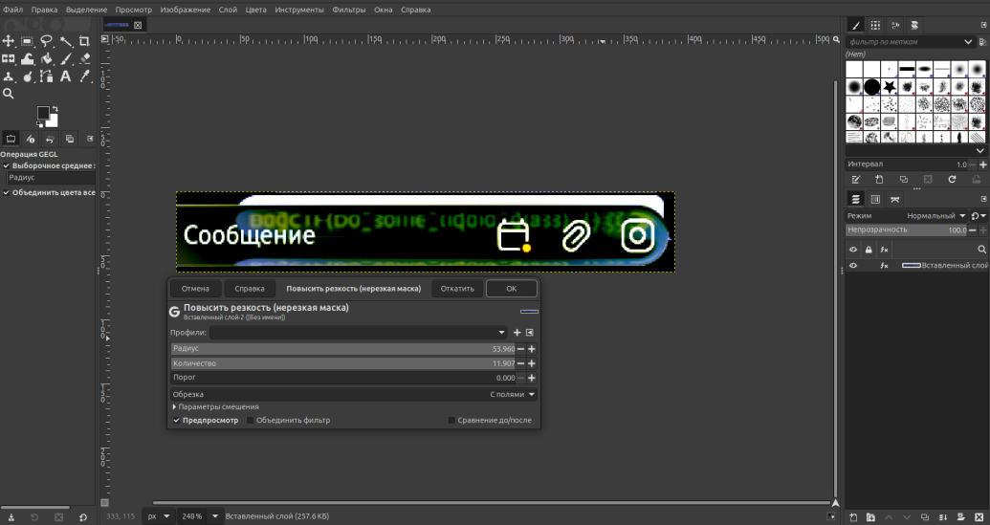Click the Радиус slider in sharpen dialog
Viewport: 990px width, 525px height.
click(342, 349)
